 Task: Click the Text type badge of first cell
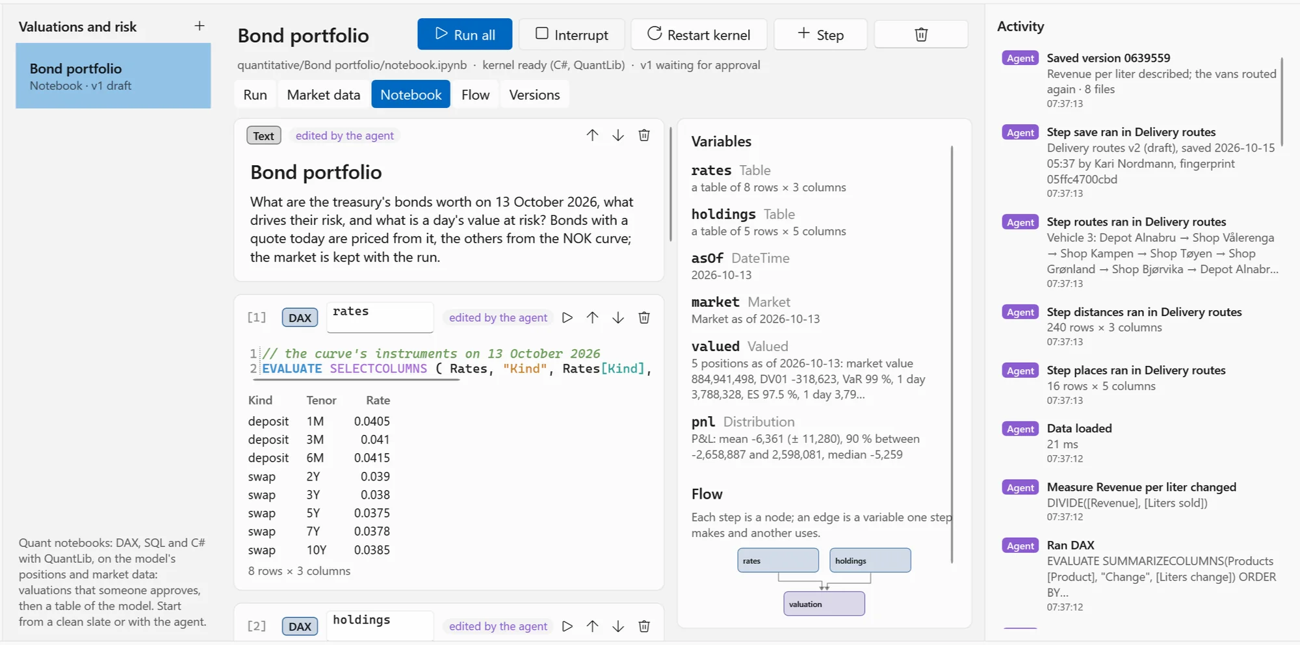(263, 136)
